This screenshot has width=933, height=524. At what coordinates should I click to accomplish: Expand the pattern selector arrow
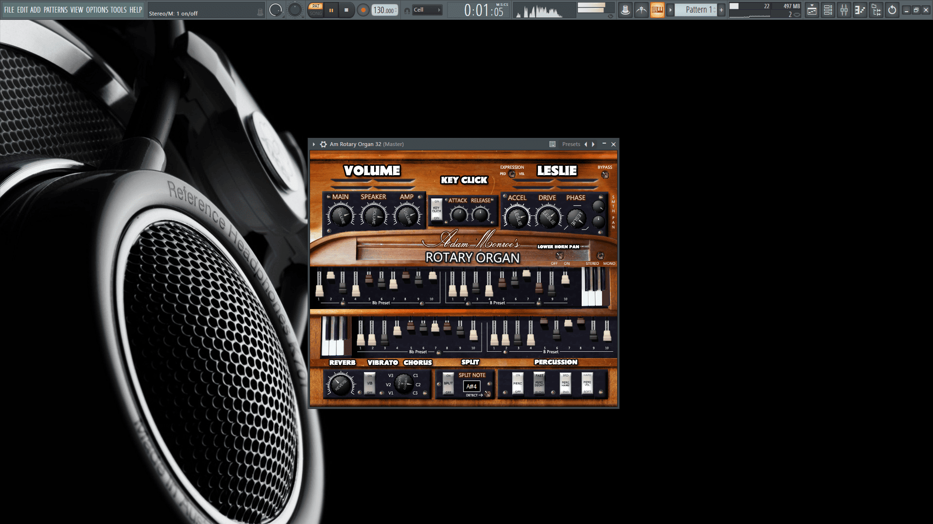(670, 10)
